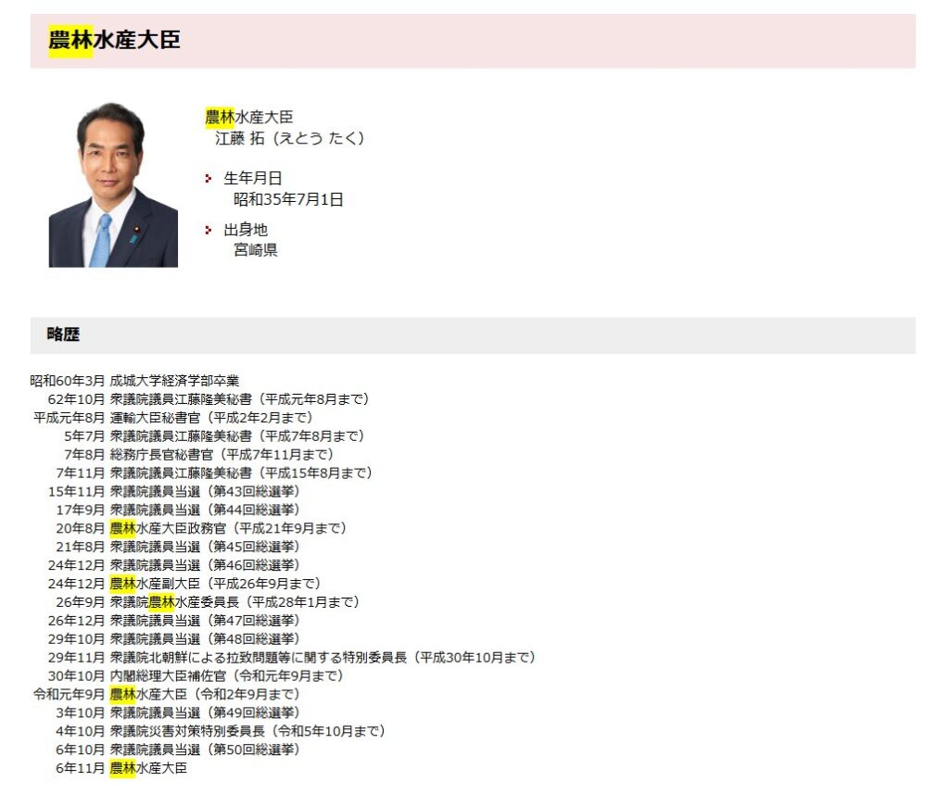Click the 第45回総選挙 row
The height and width of the screenshot is (794, 949).
tap(178, 547)
